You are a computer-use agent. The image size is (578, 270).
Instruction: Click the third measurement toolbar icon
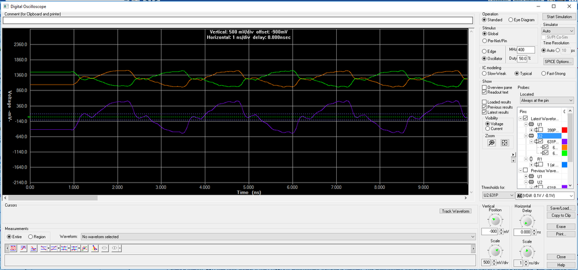pos(34,247)
